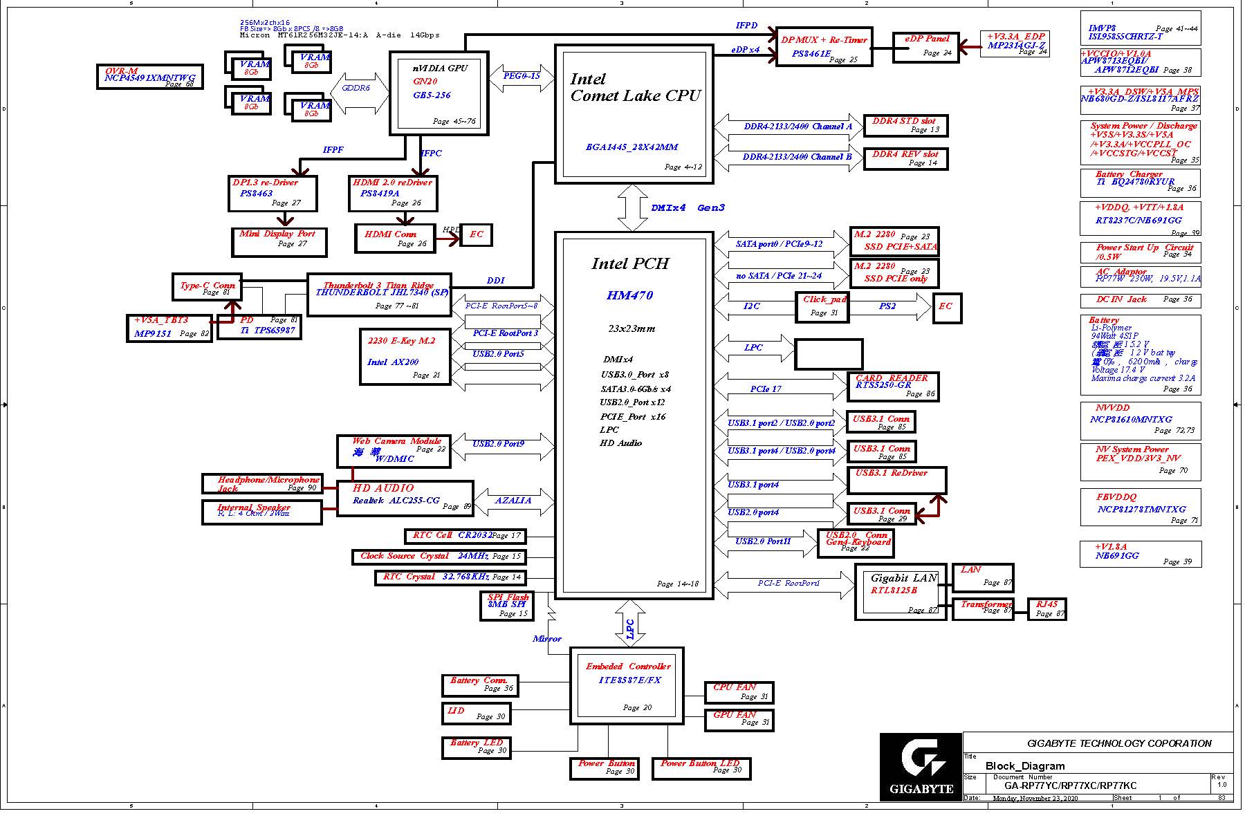
Task: Click the Web Camera Module block
Action: [394, 452]
